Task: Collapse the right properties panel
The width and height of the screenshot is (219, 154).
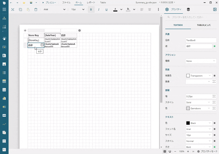Action: coord(215,9)
